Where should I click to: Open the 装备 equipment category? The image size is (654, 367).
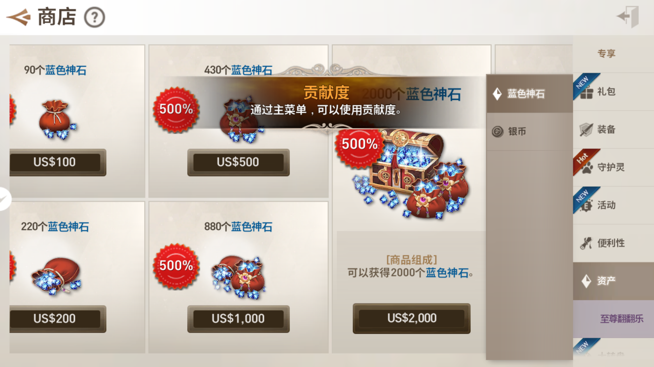point(613,130)
